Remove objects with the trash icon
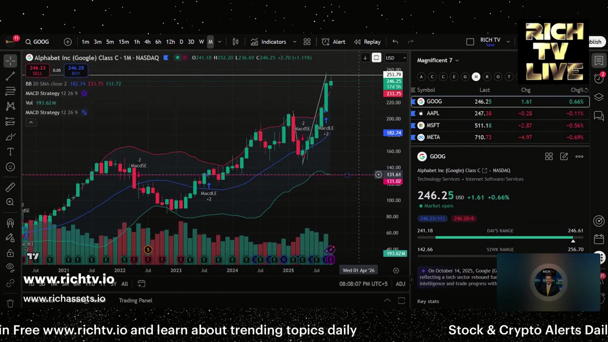608x342 pixels. (x=10, y=303)
